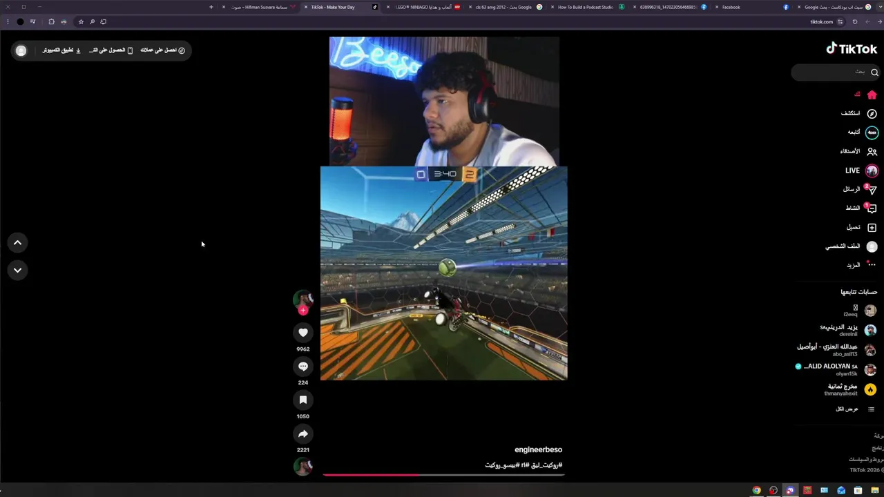Image resolution: width=884 pixels, height=497 pixels.
Task: Click the search magnifier icon
Action: 874,72
